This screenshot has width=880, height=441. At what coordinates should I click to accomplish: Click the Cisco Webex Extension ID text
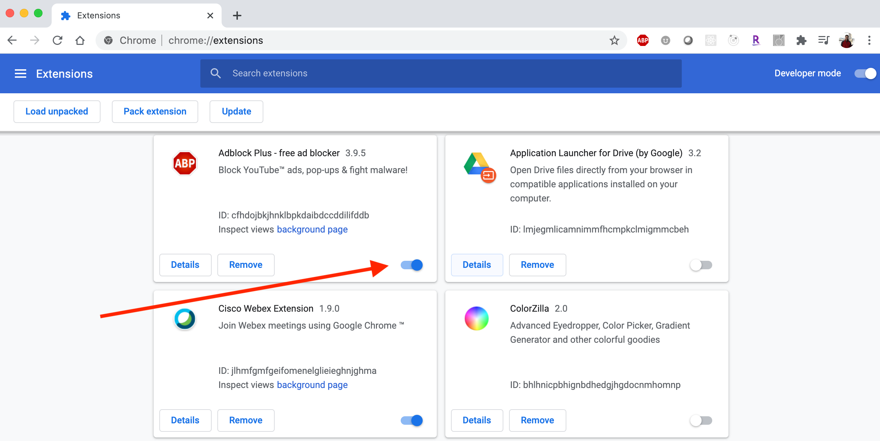pyautogui.click(x=297, y=371)
